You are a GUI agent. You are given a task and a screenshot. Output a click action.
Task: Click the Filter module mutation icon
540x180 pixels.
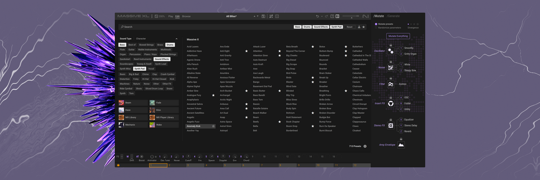(x=391, y=84)
